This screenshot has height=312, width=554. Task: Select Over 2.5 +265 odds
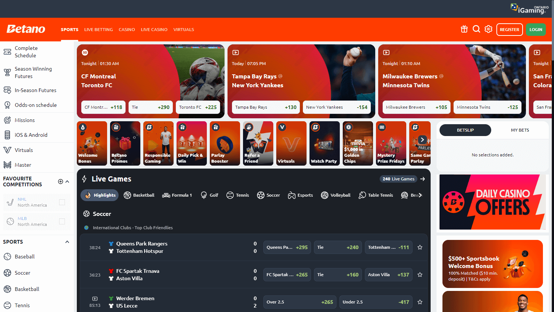(300, 302)
